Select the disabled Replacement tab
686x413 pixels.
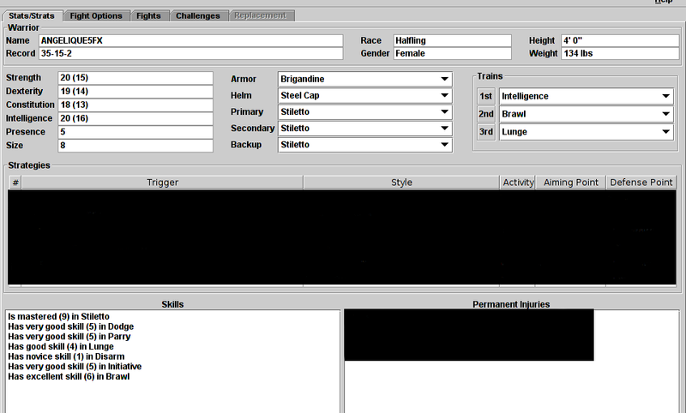pos(261,15)
